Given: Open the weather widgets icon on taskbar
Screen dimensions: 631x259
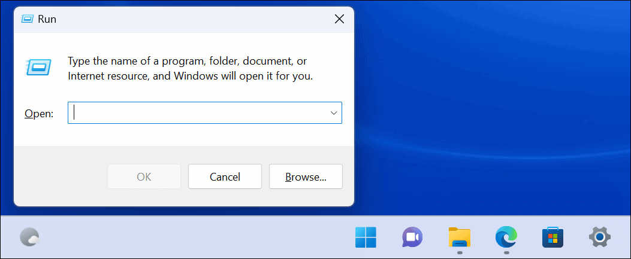Looking at the screenshot, I should (x=29, y=237).
